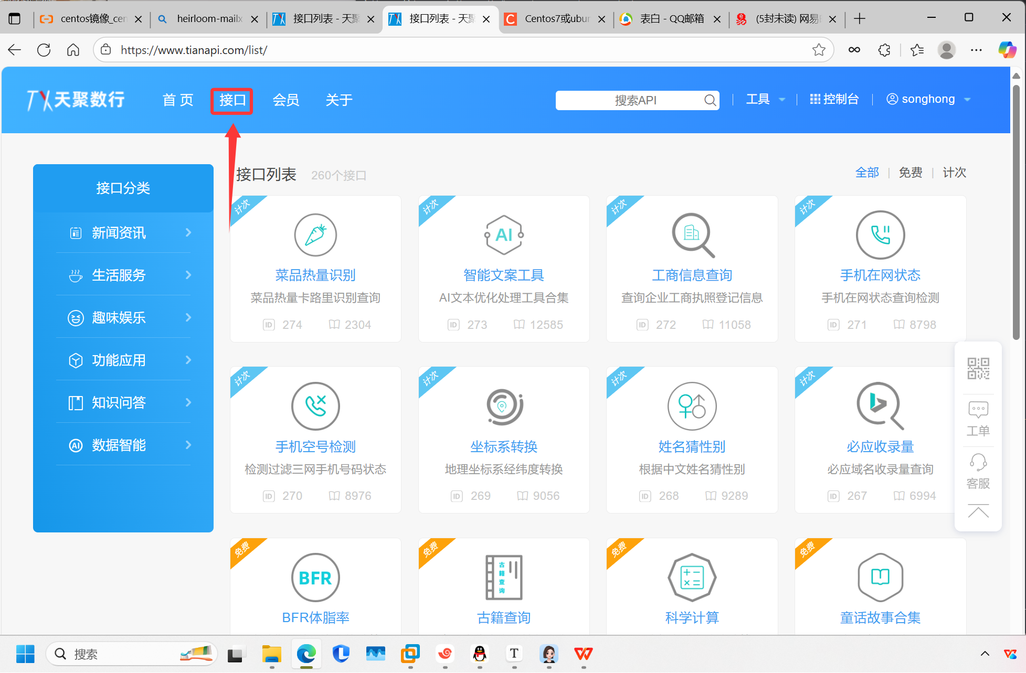
Task: Click the 姓名猜性别 gender icon
Action: [692, 406]
